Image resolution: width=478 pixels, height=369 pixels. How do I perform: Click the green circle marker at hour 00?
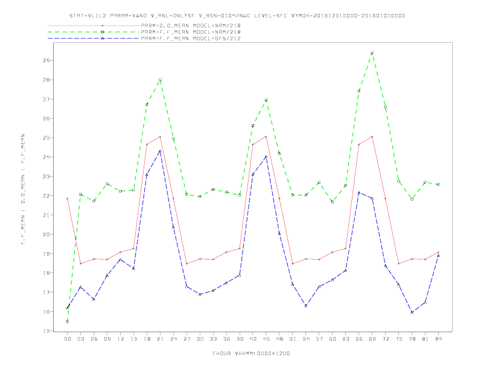[x=68, y=322]
